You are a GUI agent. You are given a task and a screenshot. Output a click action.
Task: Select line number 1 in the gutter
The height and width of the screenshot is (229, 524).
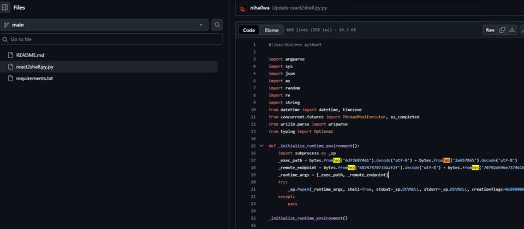254,44
